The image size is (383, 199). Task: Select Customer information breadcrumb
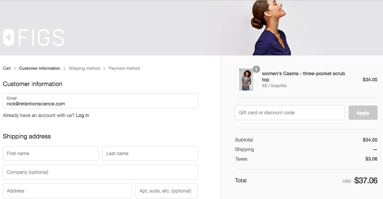point(39,68)
